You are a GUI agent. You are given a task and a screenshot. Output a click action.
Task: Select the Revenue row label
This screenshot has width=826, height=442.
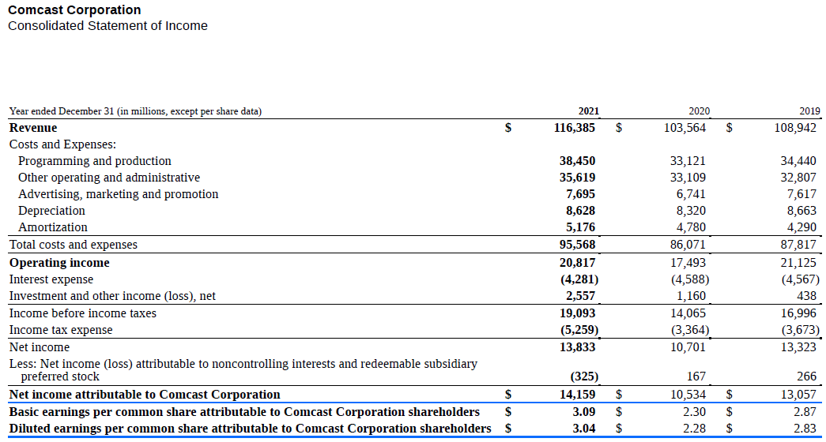(x=33, y=128)
